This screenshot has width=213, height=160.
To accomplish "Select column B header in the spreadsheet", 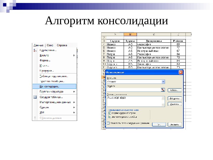I will click(x=130, y=34).
